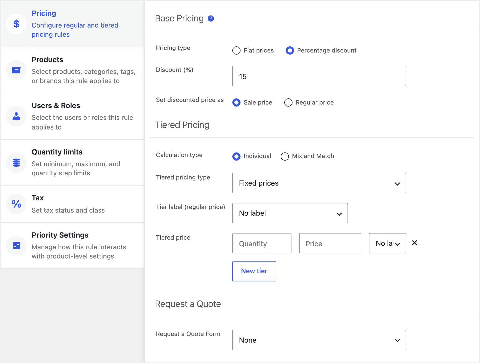Click the Set discounted price as label
480x363 pixels.
click(x=190, y=100)
